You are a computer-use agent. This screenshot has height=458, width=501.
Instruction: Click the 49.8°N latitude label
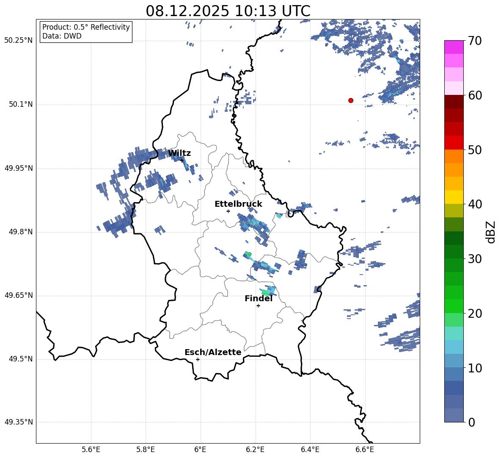click(x=20, y=232)
